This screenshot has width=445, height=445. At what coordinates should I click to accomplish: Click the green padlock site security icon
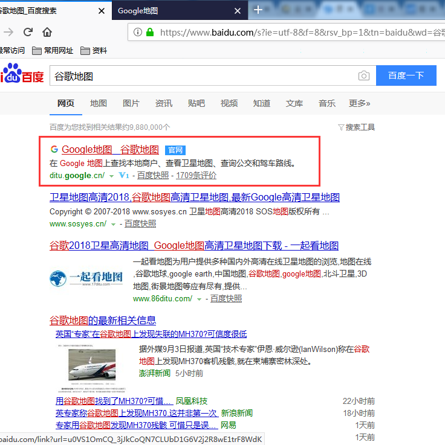tap(149, 32)
